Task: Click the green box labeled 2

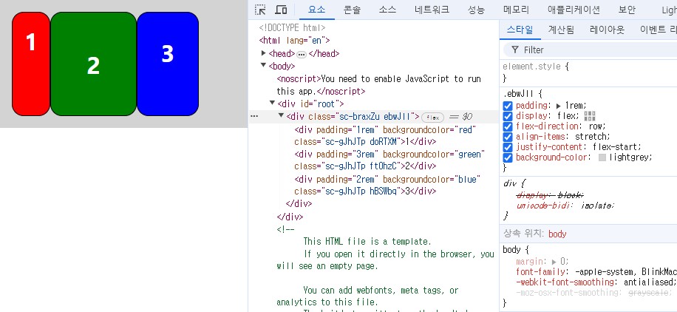Action: click(94, 64)
